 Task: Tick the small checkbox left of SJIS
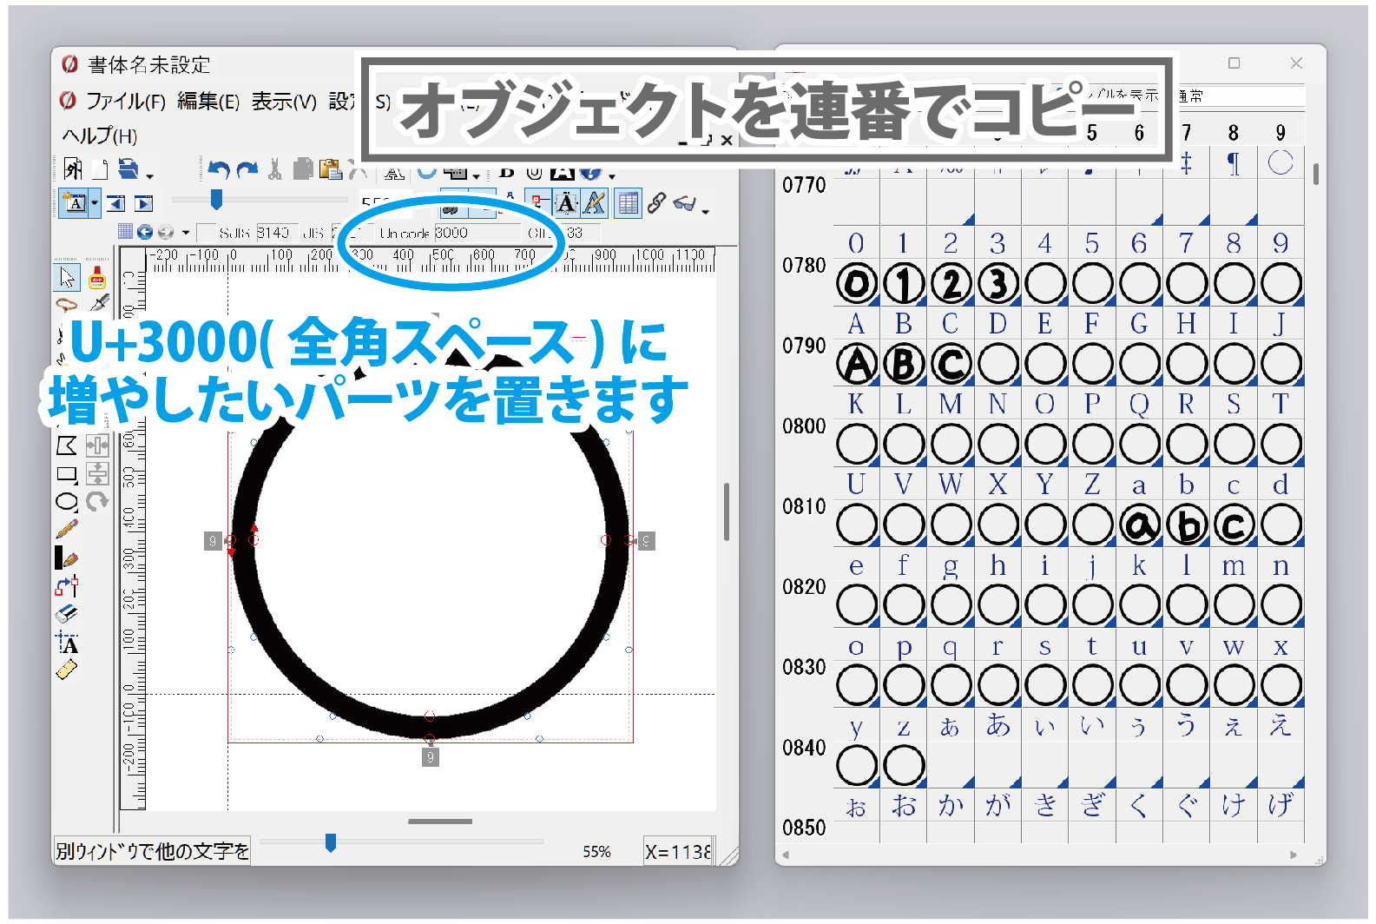pyautogui.click(x=206, y=233)
